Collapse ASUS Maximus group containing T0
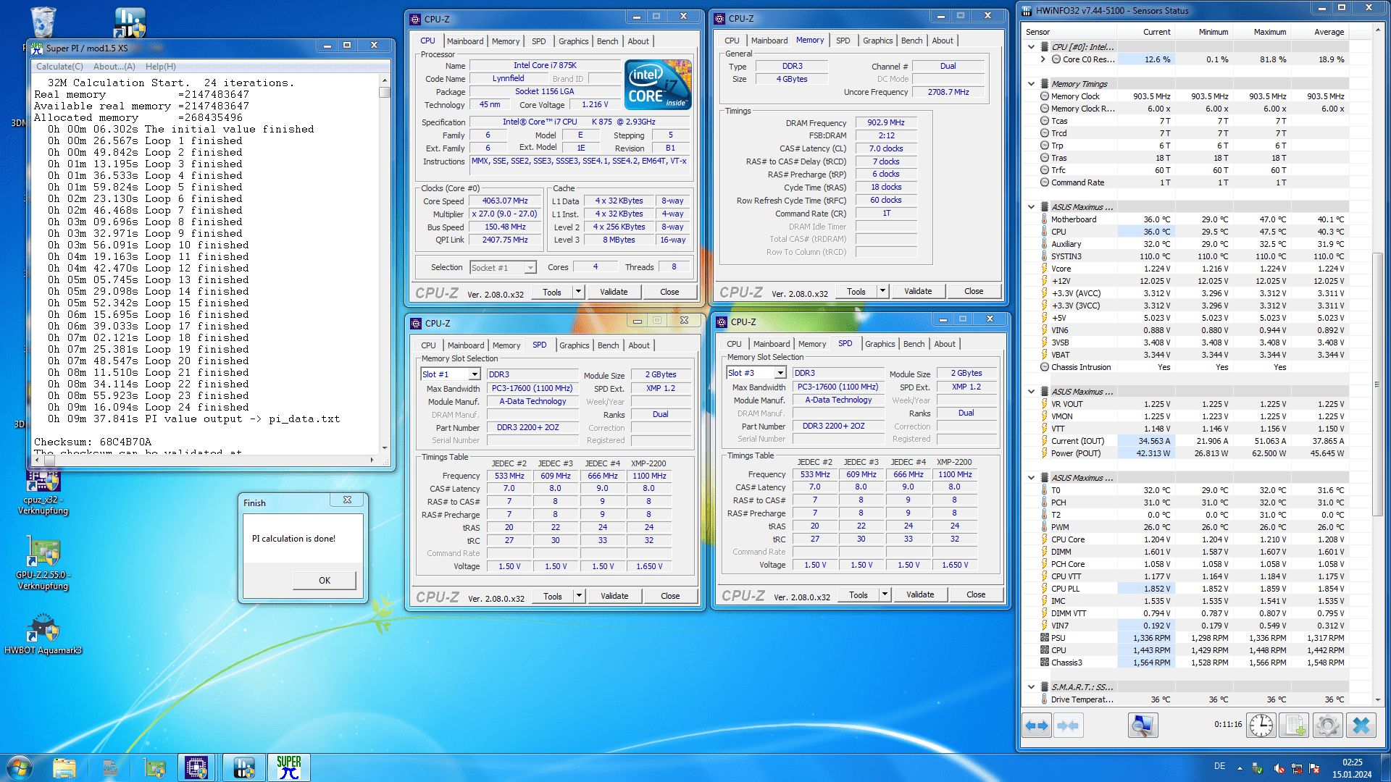 click(1032, 478)
